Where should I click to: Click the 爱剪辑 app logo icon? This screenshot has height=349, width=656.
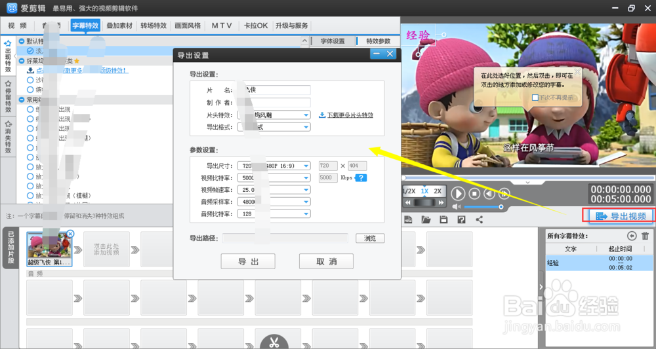pos(12,7)
